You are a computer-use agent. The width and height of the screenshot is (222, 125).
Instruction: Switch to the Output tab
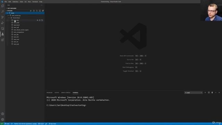coord(57,93)
